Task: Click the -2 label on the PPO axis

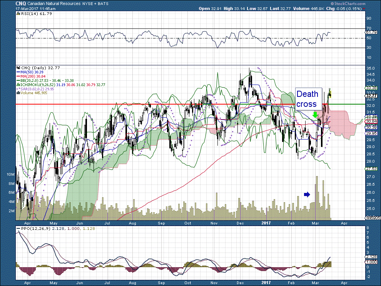Action: [x=368, y=277]
